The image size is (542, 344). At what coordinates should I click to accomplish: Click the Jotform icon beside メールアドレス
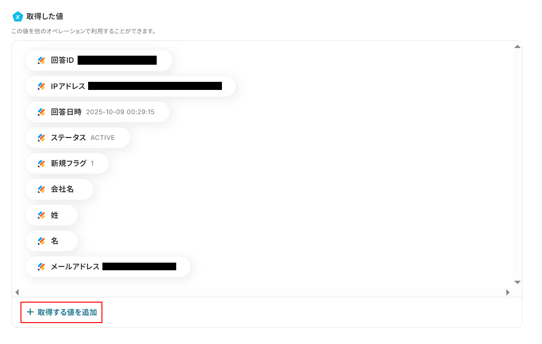tap(41, 266)
